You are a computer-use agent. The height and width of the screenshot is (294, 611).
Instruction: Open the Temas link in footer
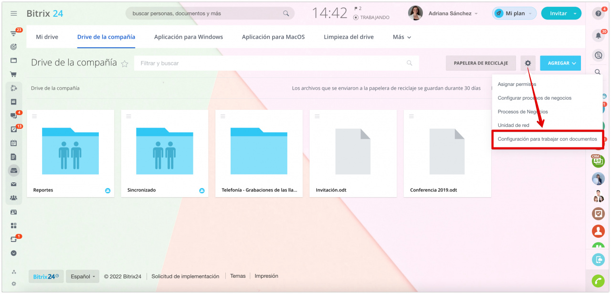pyautogui.click(x=238, y=276)
